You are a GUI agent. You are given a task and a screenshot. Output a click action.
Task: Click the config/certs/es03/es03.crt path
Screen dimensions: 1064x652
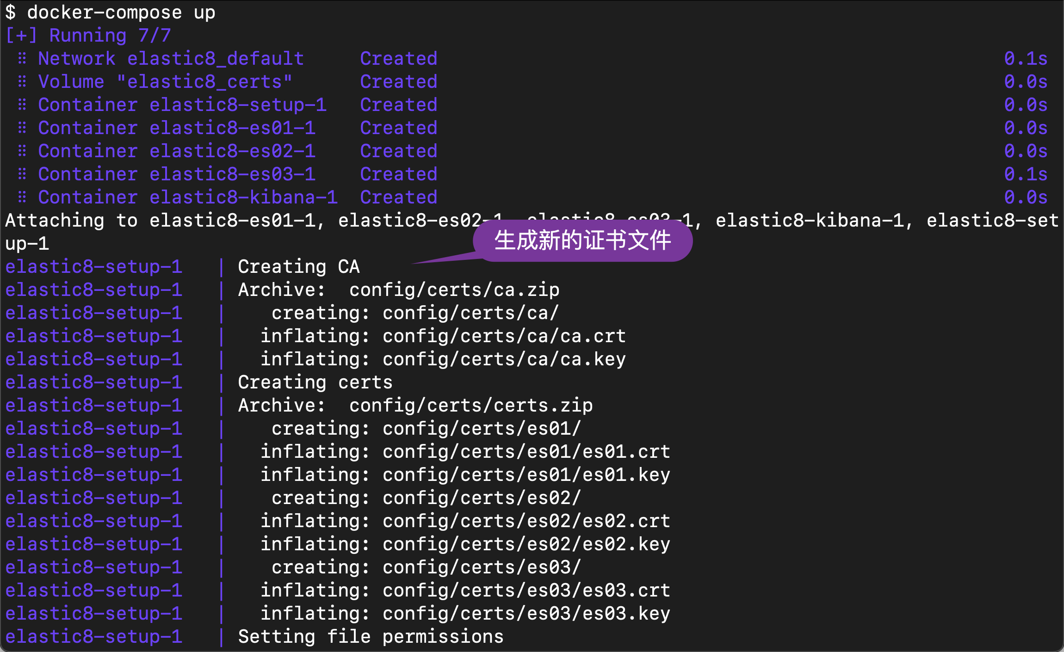[x=526, y=590]
